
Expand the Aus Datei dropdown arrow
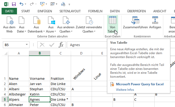coord(25,31)
